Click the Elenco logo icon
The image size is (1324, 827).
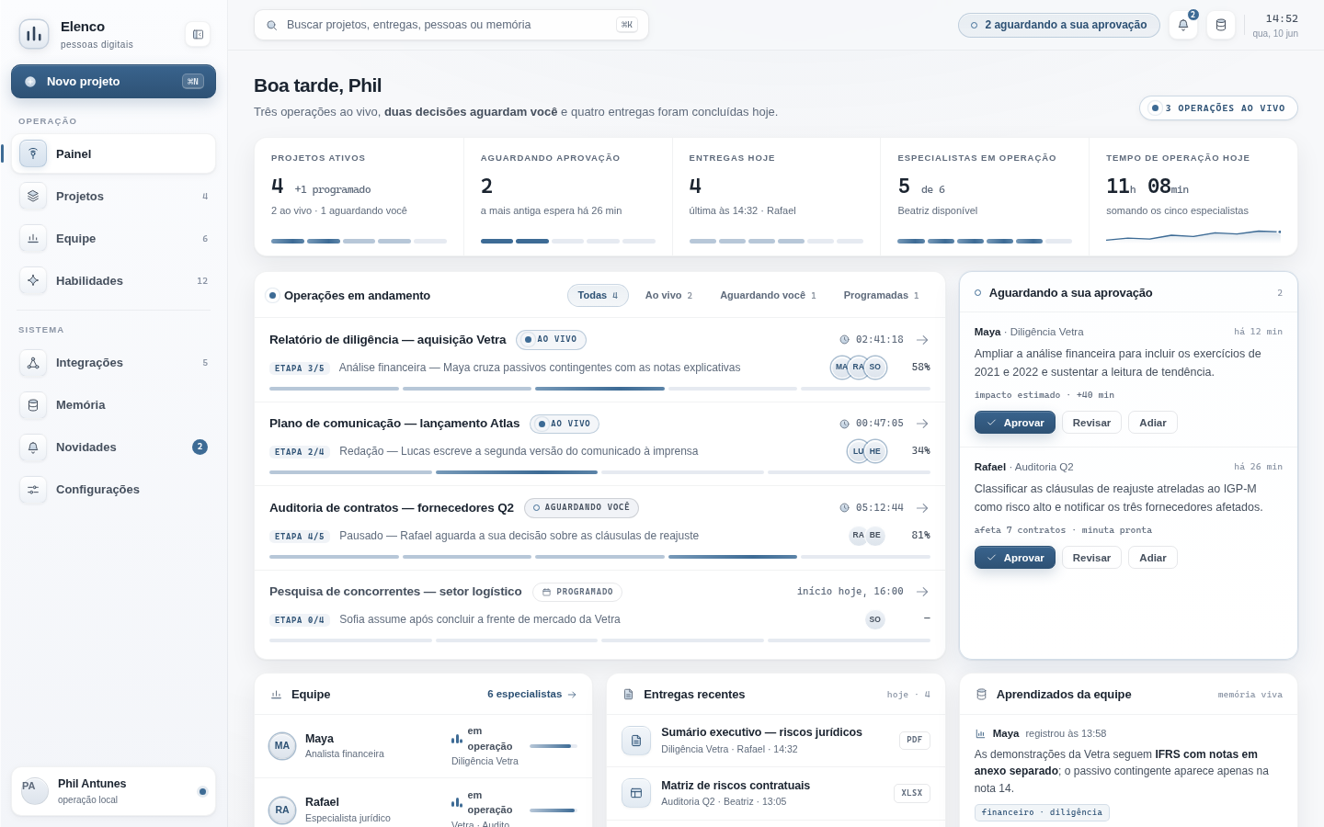[34, 34]
